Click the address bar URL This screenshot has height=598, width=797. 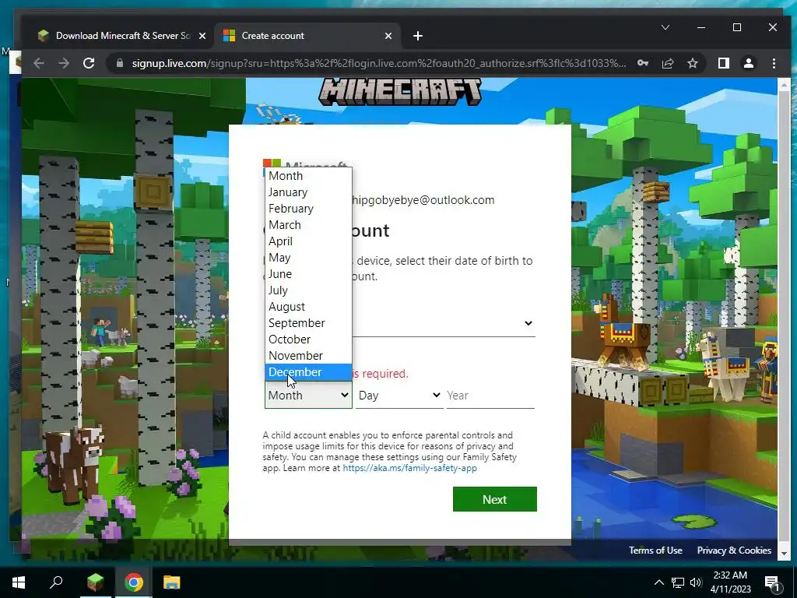pyautogui.click(x=379, y=64)
